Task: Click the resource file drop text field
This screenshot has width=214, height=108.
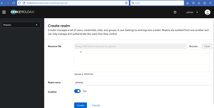Action: coord(130,46)
